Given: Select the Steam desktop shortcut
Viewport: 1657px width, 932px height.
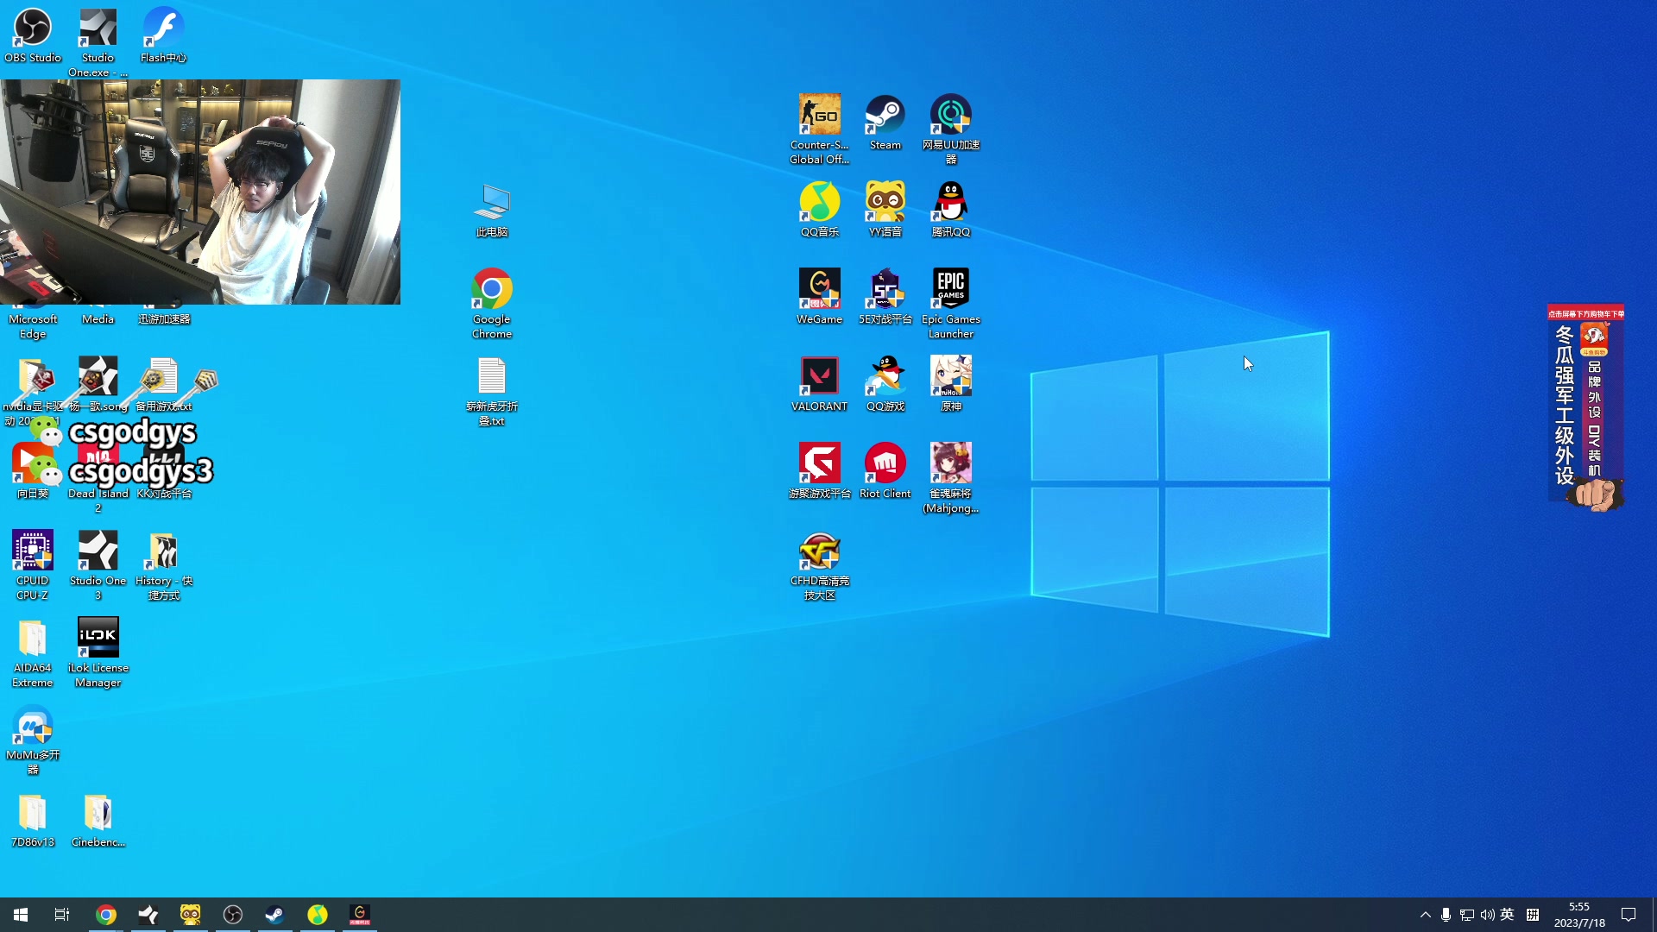Looking at the screenshot, I should [885, 123].
